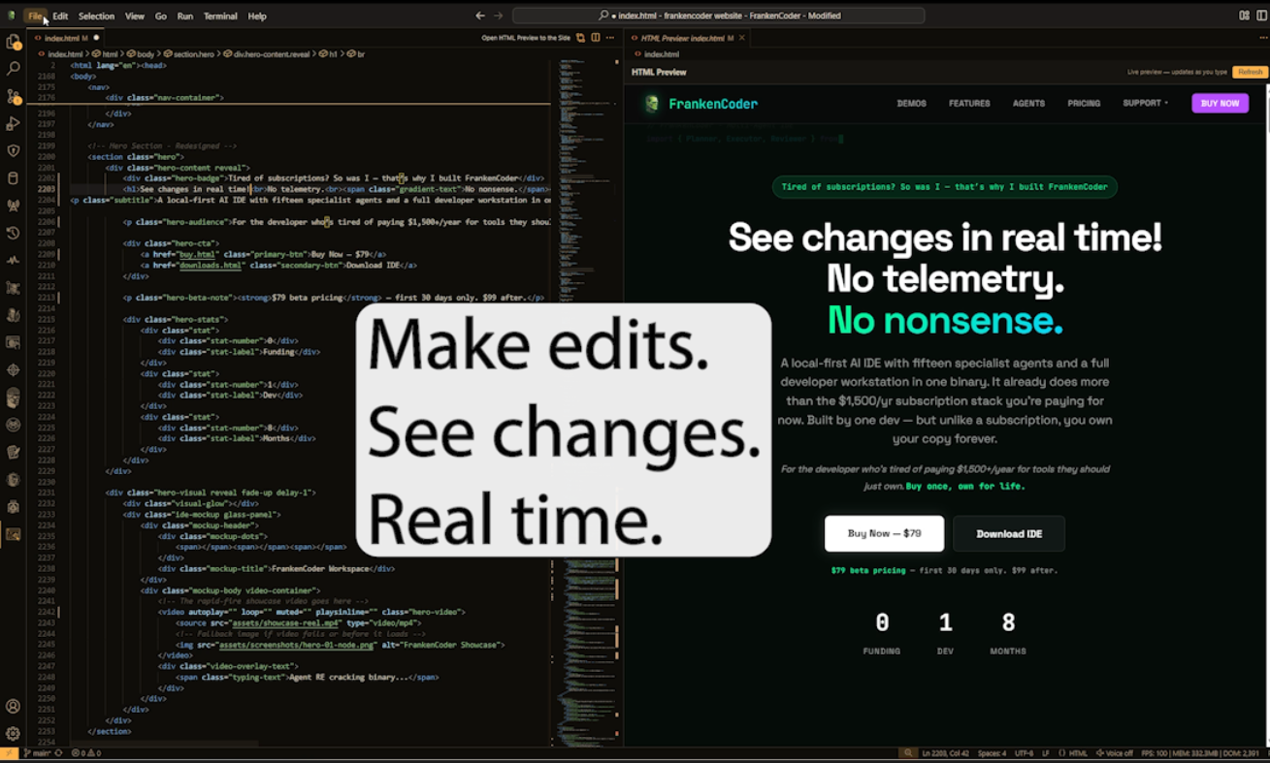The image size is (1270, 763).
Task: Open the Manage gear icon in the sidebar
Action: [14, 734]
